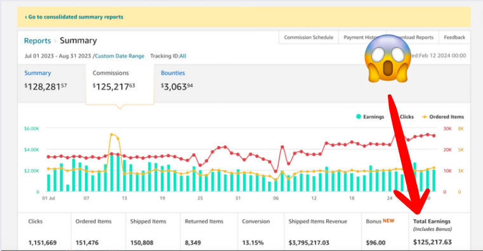Select the Ordered Items value 151,476
Screen dimensions: 483x251
(x=87, y=243)
